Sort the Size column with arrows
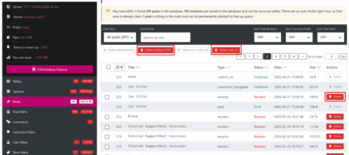The image size is (349, 155). point(319,67)
